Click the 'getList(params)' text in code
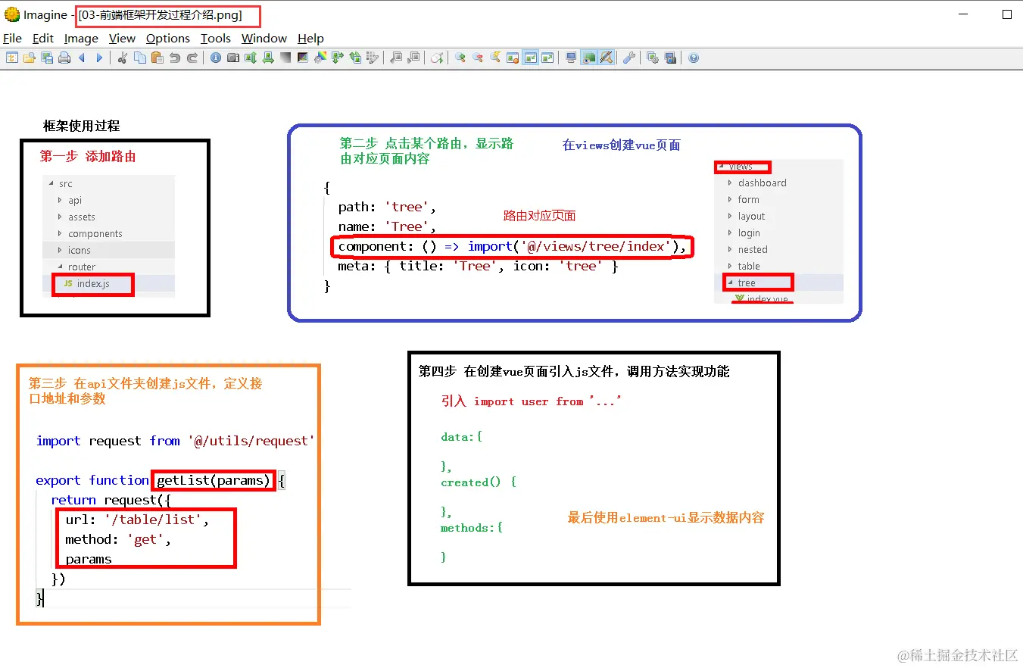Viewport: 1023px width, 668px height. click(x=213, y=480)
